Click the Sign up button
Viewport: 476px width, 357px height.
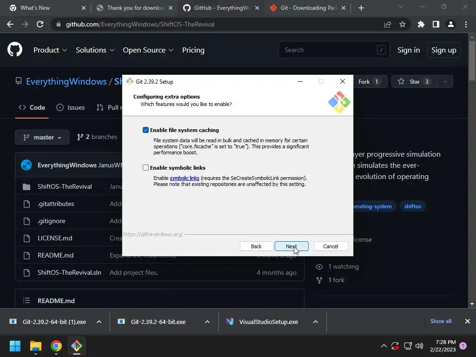click(443, 50)
